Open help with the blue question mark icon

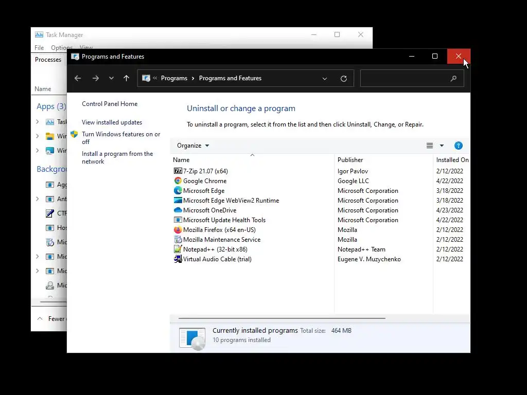[x=459, y=146]
